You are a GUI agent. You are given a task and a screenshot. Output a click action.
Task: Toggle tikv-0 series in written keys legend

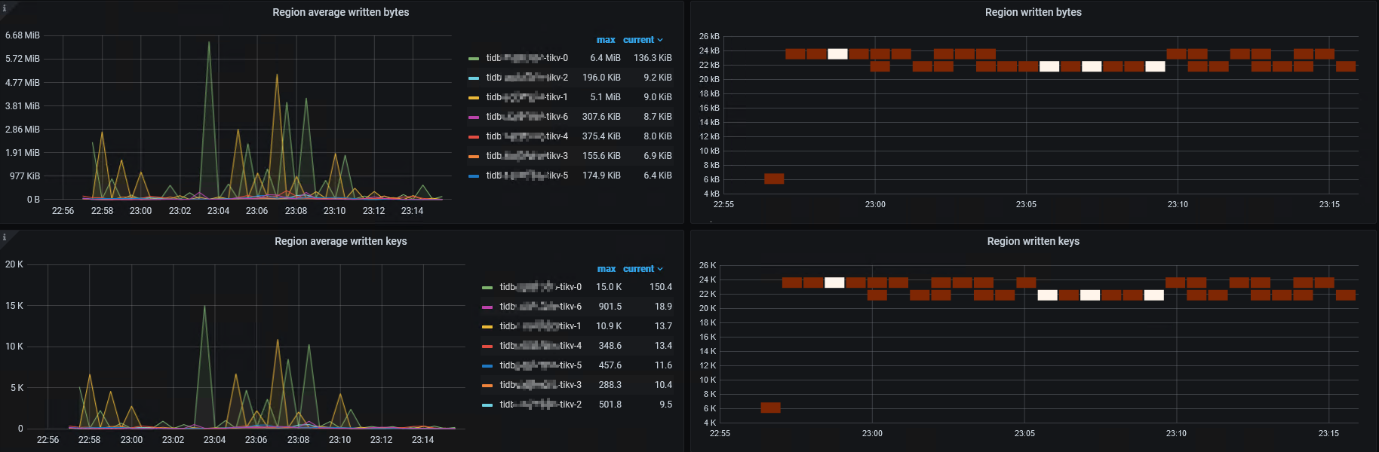[x=540, y=287]
